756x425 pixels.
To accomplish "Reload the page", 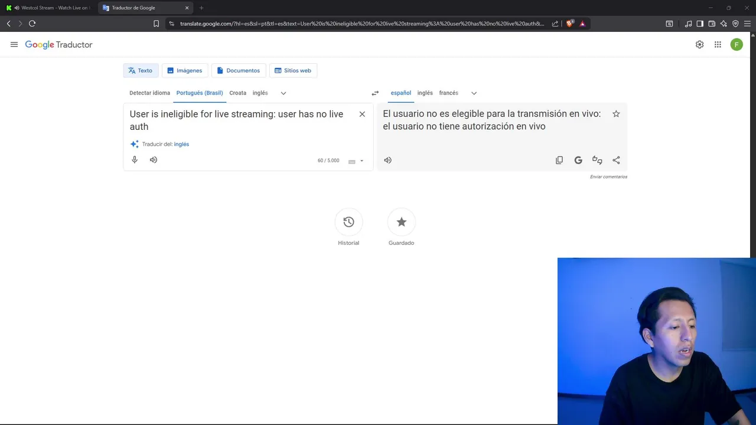I will [x=32, y=24].
